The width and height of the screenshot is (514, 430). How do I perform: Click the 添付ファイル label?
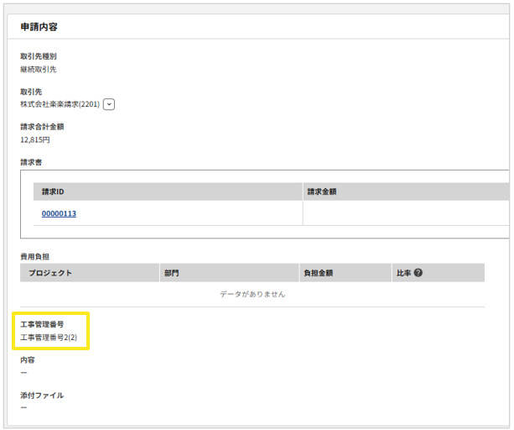tap(42, 395)
